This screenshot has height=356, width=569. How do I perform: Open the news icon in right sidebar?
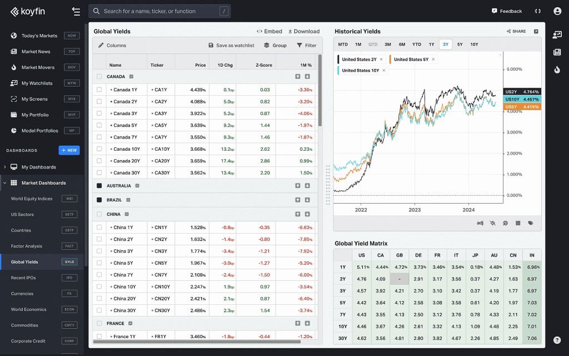pos(557,52)
